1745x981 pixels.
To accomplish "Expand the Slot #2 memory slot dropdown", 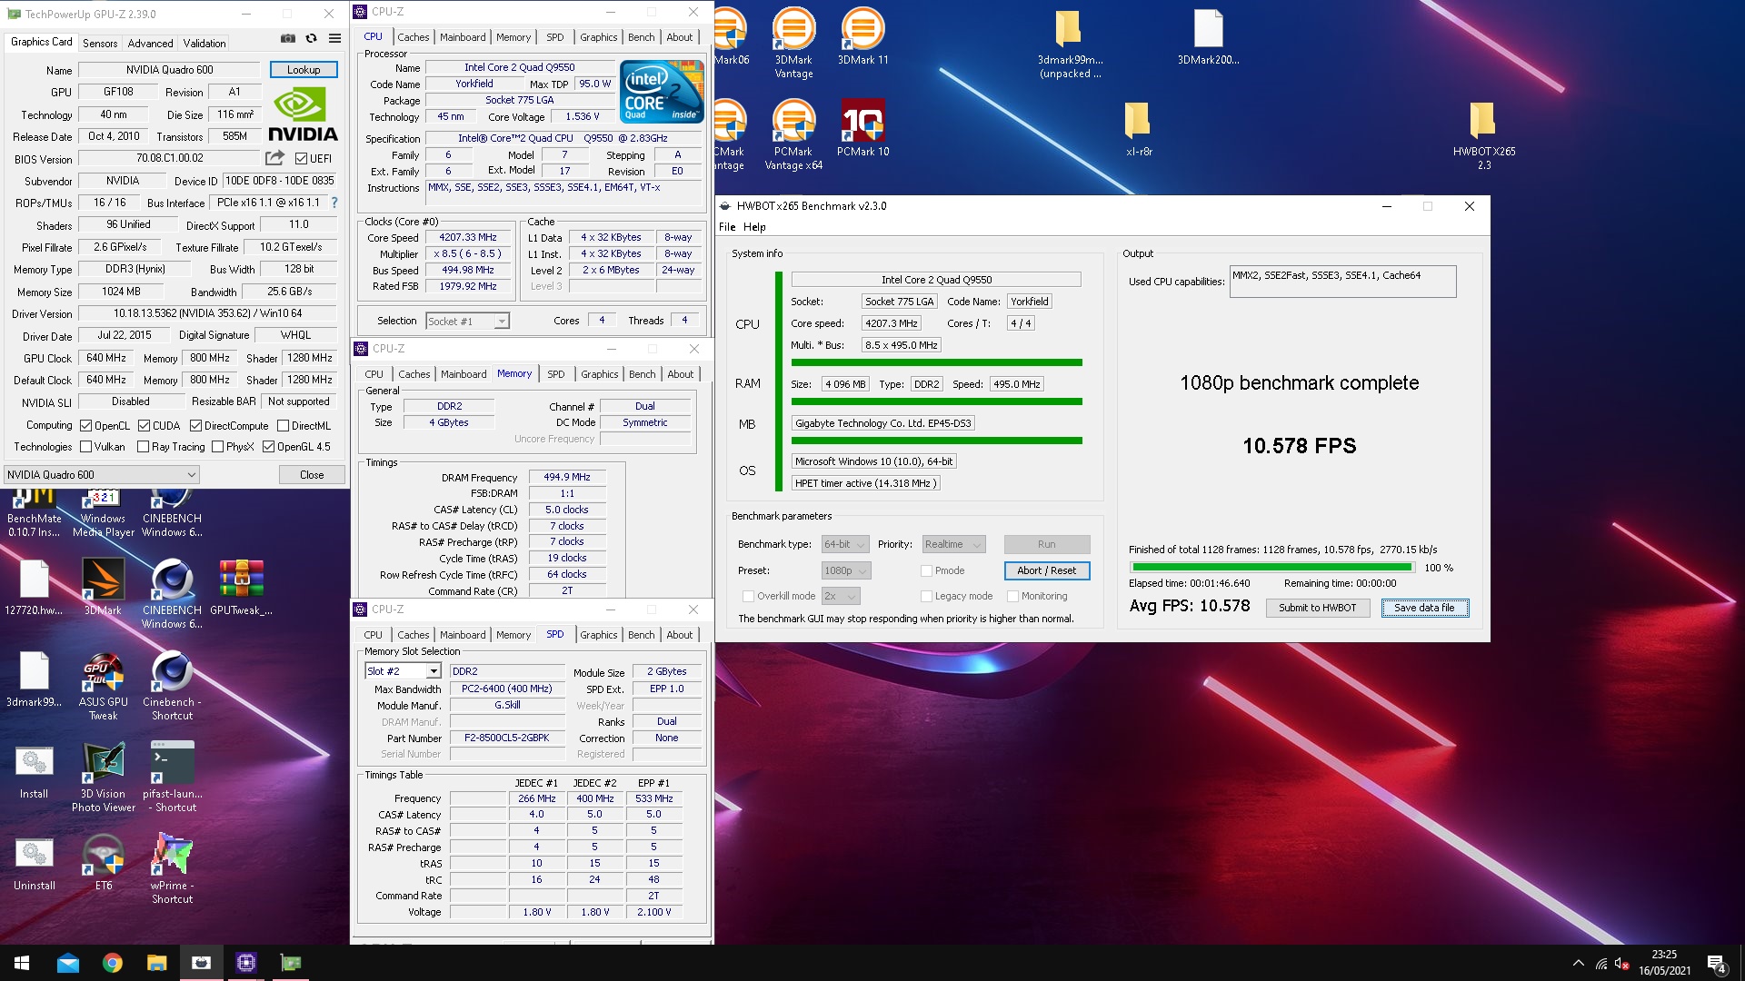I will coord(403,670).
